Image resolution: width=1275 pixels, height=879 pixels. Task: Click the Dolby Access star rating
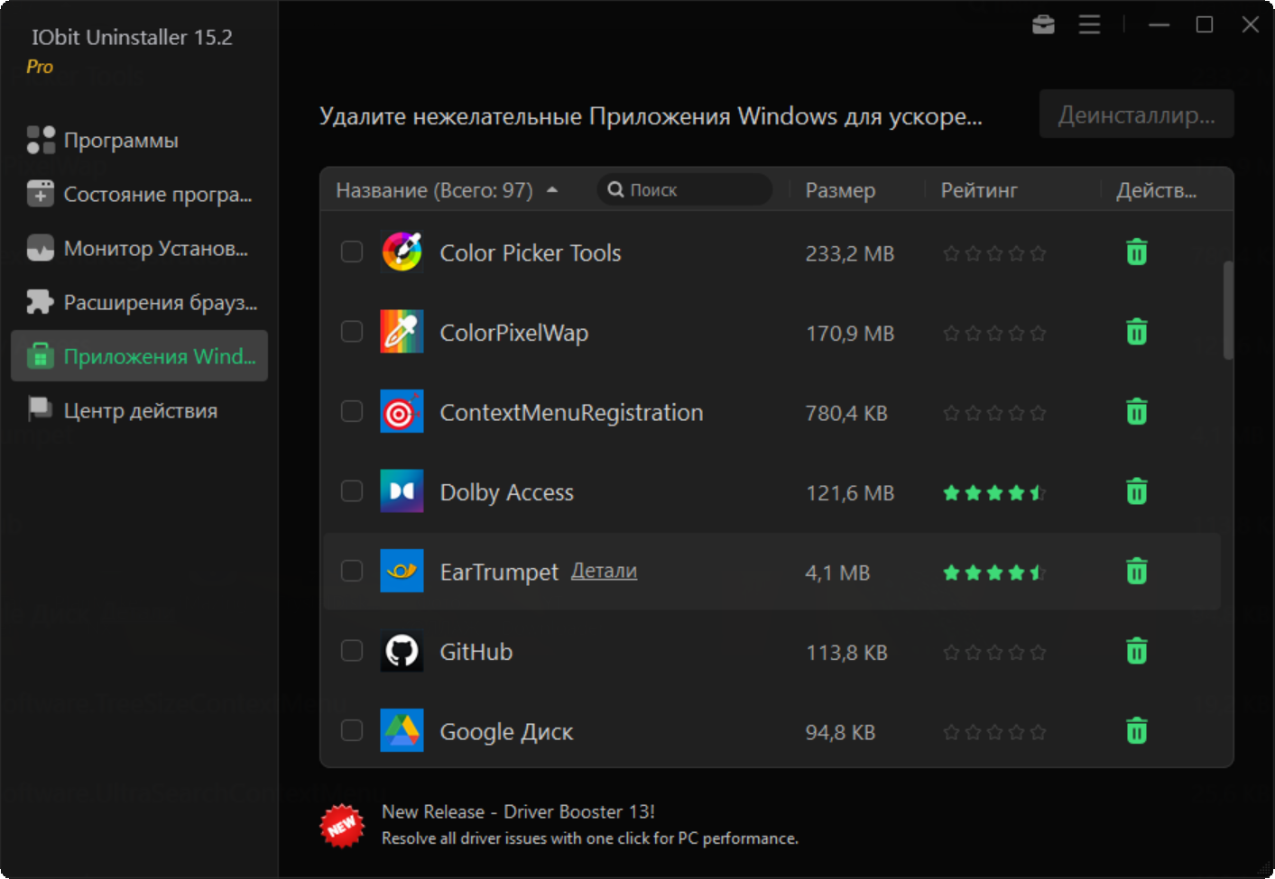pos(993,492)
